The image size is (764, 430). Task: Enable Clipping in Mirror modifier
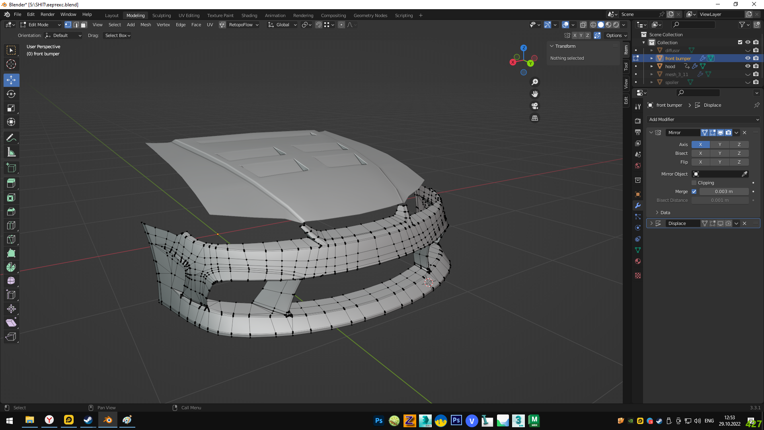[x=694, y=183]
